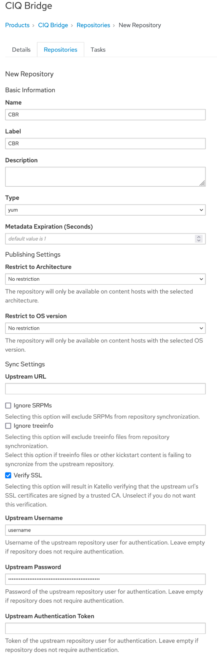Select the Repositories tab

click(x=61, y=50)
